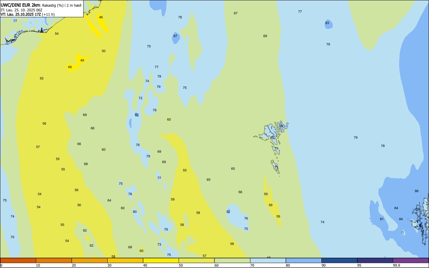
Task: Click the 83 humidity reading on the map
Action: [327, 23]
